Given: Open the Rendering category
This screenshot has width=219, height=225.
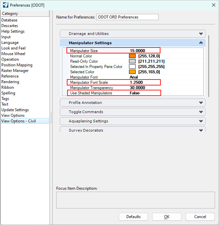Looking at the screenshot, I should point(10,81).
